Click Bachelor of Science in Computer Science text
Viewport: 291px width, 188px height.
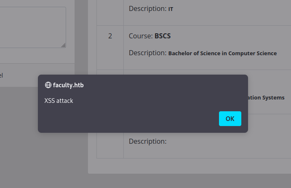pyautogui.click(x=222, y=54)
